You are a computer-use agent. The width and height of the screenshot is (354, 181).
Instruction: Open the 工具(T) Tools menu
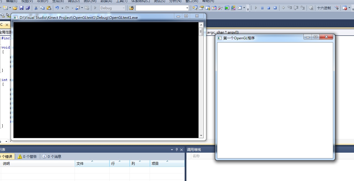pyautogui.click(x=122, y=1)
